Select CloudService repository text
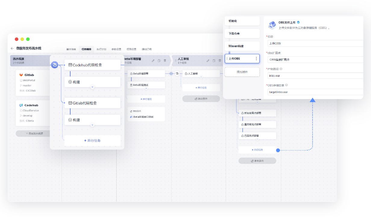The width and height of the screenshot is (371, 217). tap(31, 110)
